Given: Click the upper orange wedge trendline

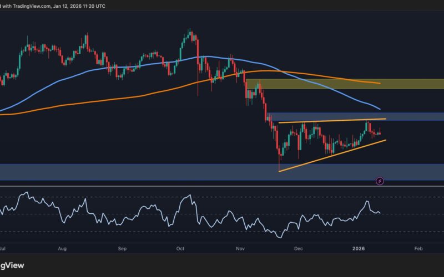Looking at the screenshot, I should (x=333, y=121).
